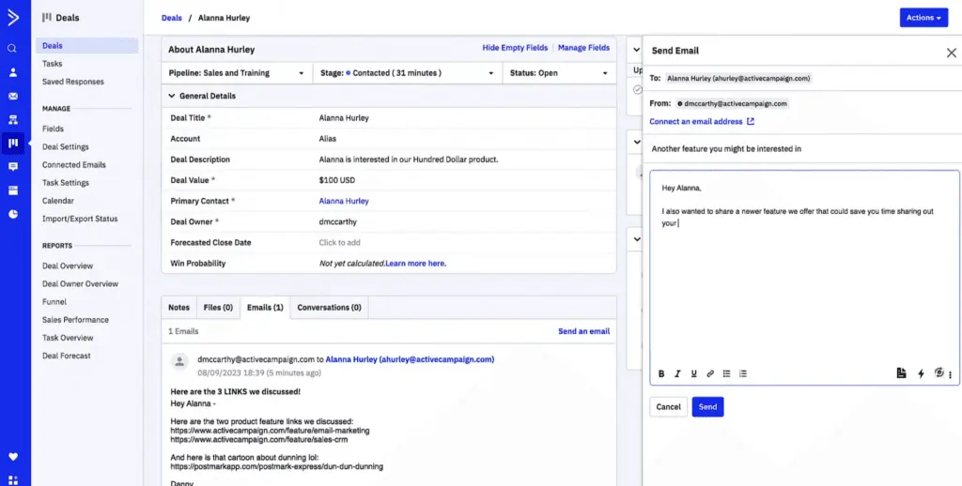
Task: Open Tasks in the left menu
Action: [53, 64]
